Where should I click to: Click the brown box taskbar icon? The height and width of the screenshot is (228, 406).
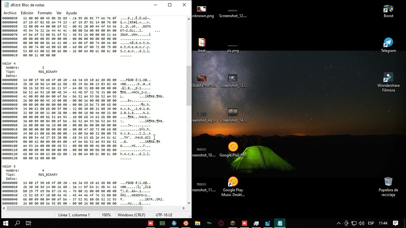pyautogui.click(x=233, y=223)
